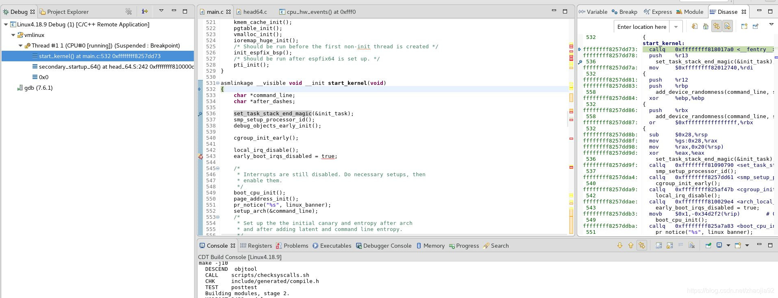Screen dimensions: 778x298
Task: Click Next Error down arrow in Console
Action: pos(620,245)
